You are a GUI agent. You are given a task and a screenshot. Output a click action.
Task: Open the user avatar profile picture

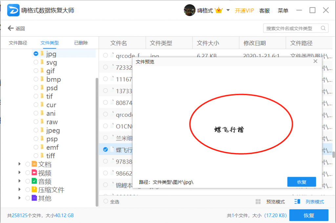point(189,10)
